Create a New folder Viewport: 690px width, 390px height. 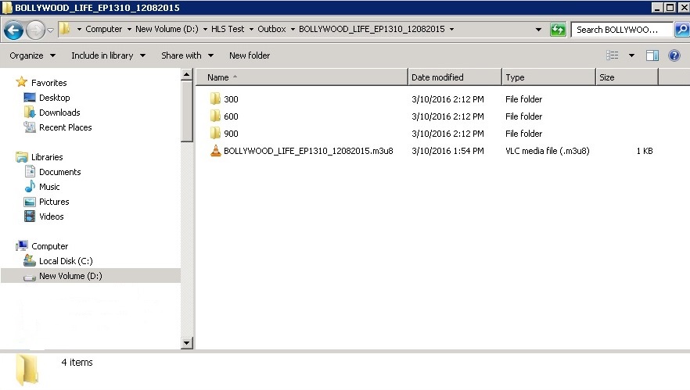click(250, 55)
